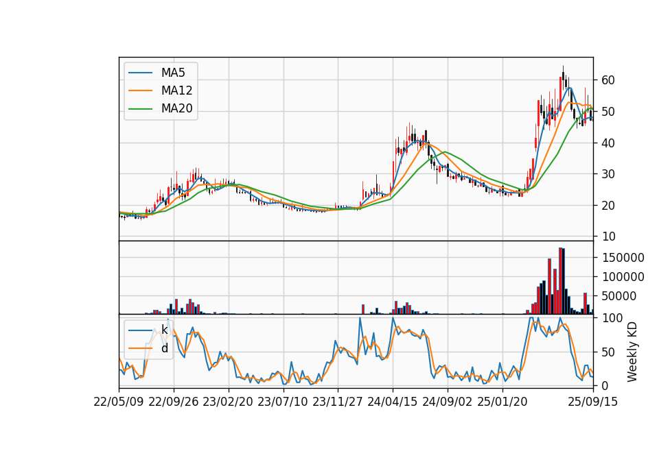Viewport: 659px width, 473px height.
Task: Click the volume axis value 100000
Action: [x=623, y=277]
